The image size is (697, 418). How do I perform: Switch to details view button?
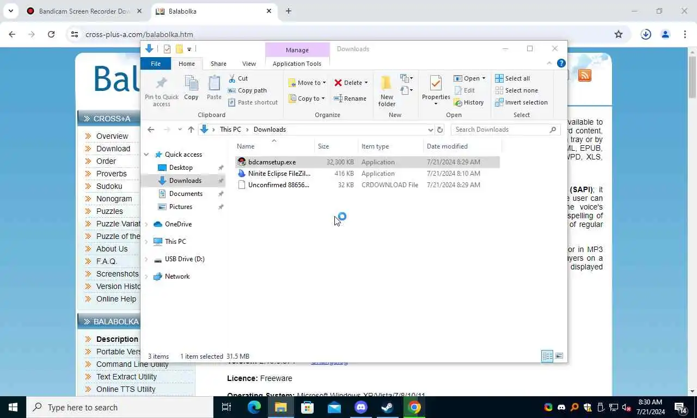[547, 356]
